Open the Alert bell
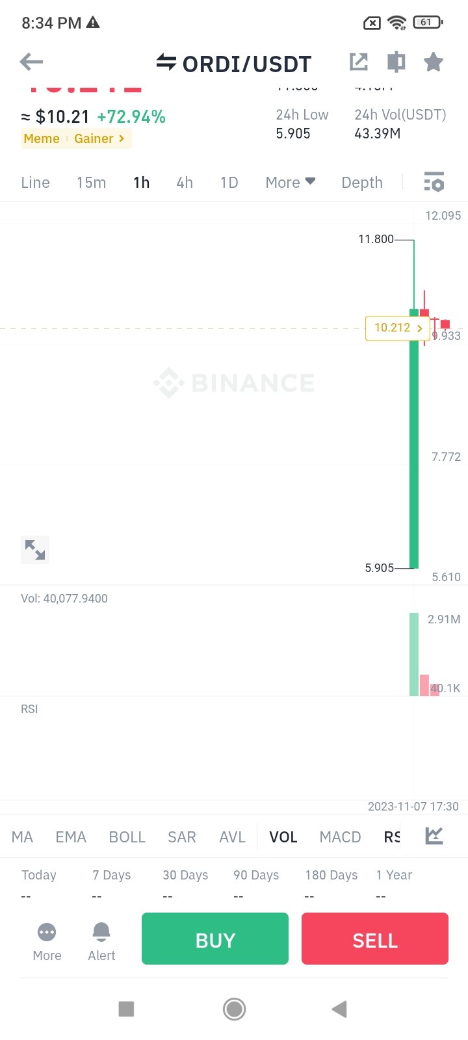 point(101,942)
